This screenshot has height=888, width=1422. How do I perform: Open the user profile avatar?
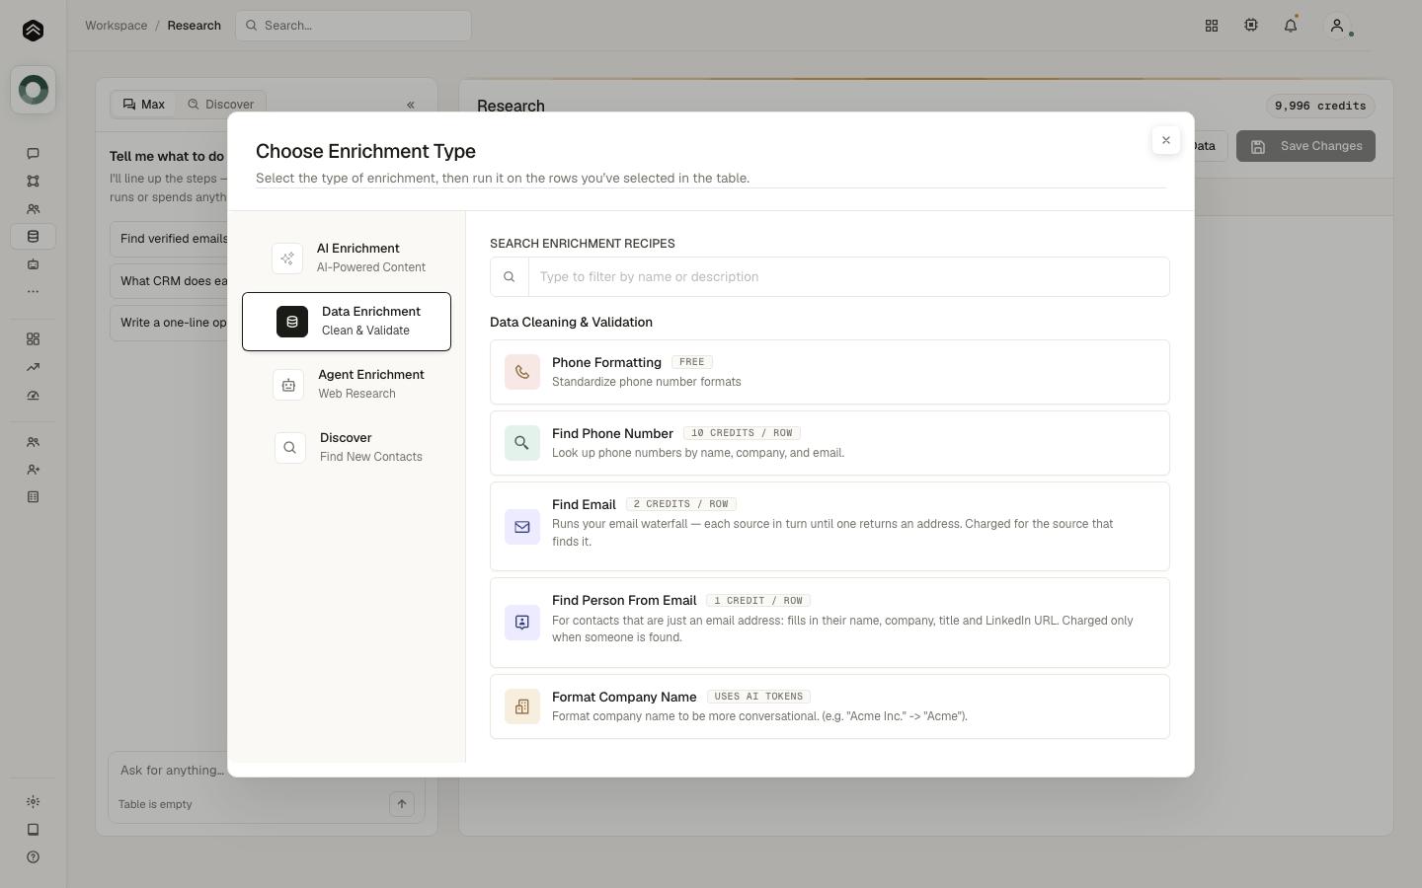coord(1337,26)
